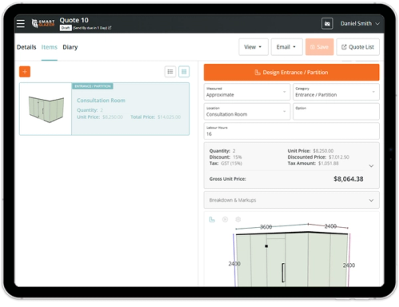The image size is (399, 307).
Task: Open the Measured dropdown set to Approximate
Action: (x=247, y=92)
